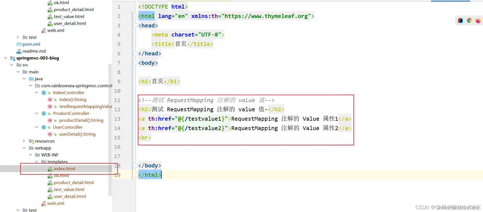
Task: Collapse the main folder arrow
Action: [x=18, y=72]
